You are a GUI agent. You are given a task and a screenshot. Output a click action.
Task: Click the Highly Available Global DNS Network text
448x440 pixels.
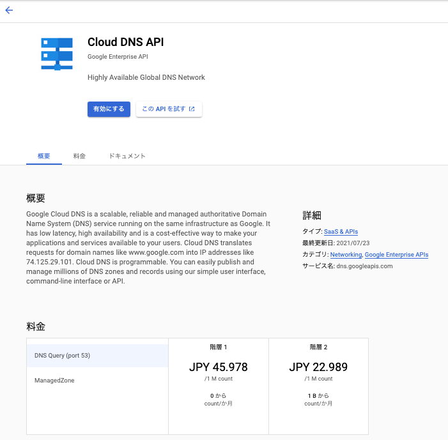(146, 77)
